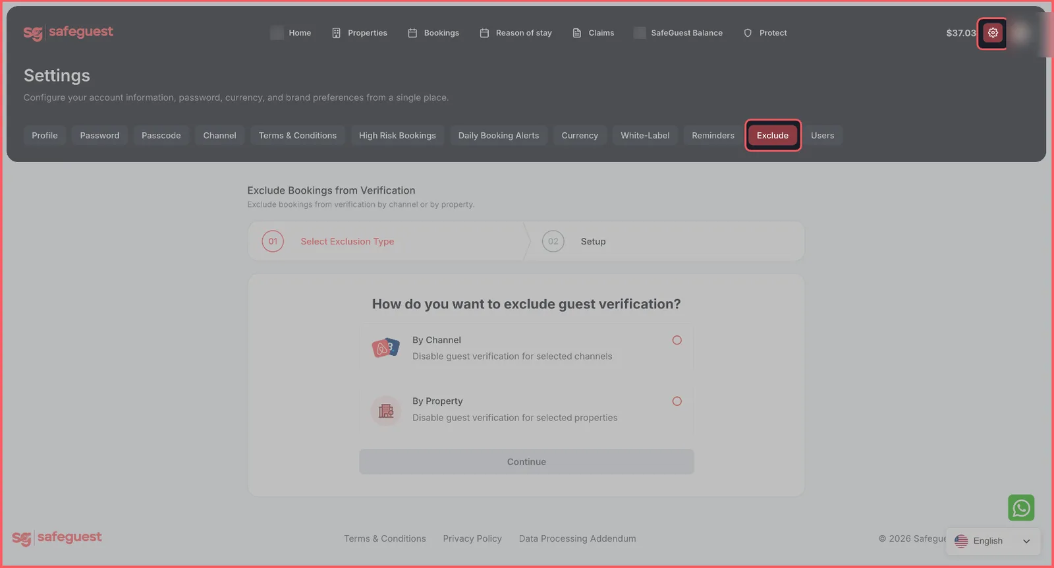Click the By Channel option card
1054x568 pixels.
526,348
